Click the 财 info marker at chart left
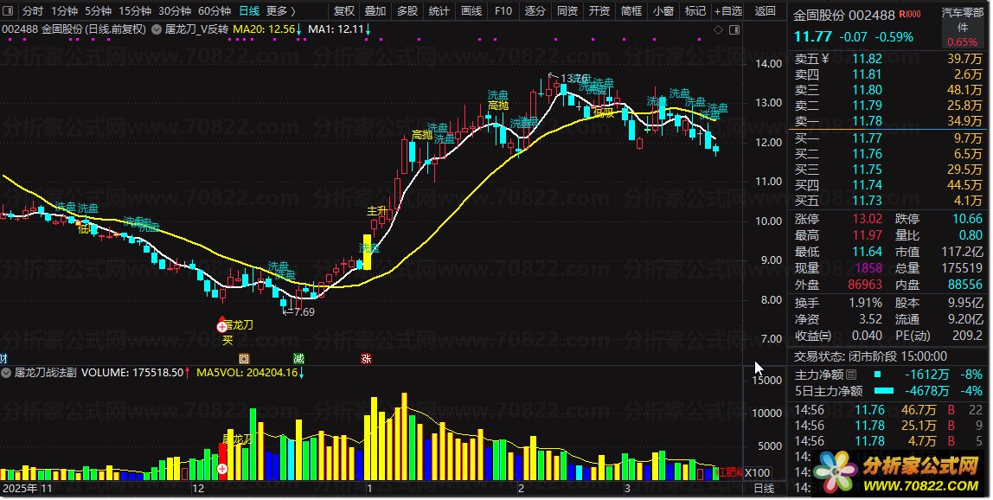This screenshot has height=500, width=993. 3,359
